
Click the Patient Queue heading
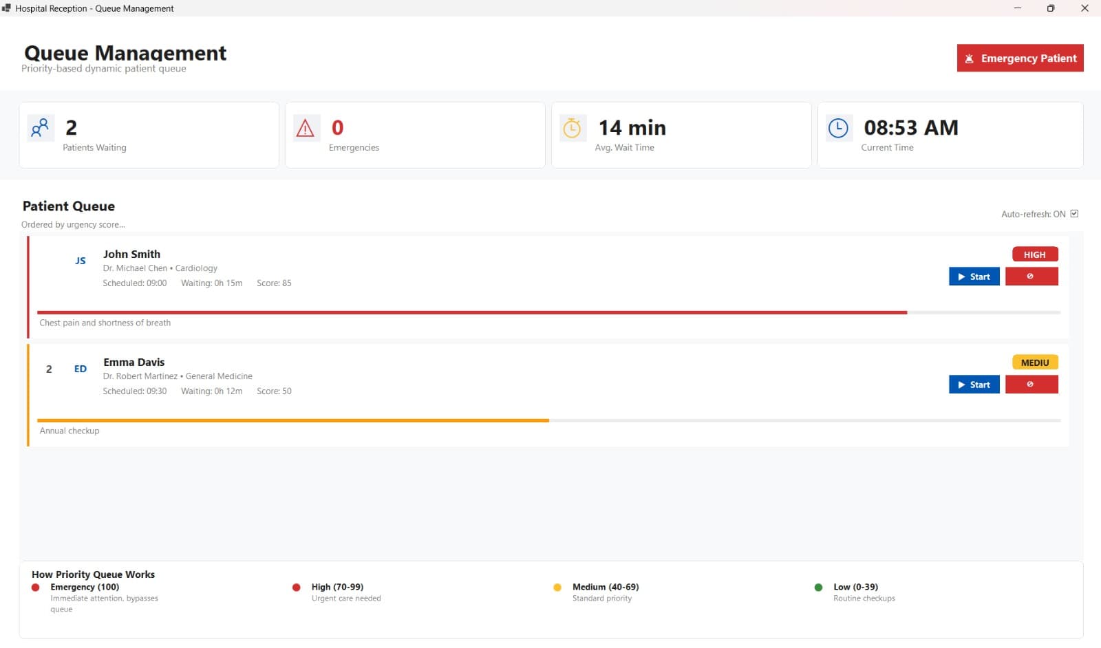tap(69, 206)
